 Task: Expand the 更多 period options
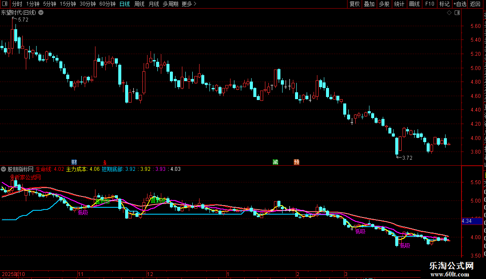point(189,4)
